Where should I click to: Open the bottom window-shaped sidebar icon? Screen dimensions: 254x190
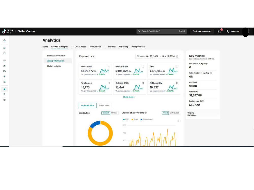pyautogui.click(x=5, y=100)
